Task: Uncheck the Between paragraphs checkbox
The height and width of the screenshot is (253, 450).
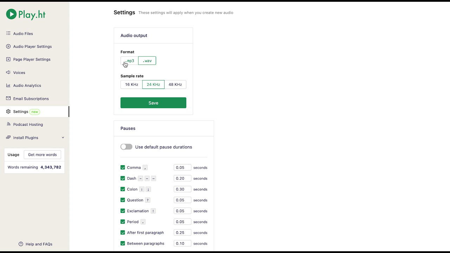Action: click(x=123, y=243)
